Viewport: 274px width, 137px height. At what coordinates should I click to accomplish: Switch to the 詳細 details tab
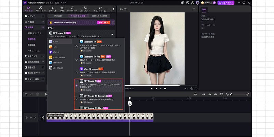point(204,10)
